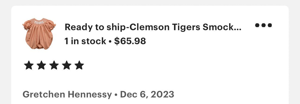This screenshot has width=300, height=104.
Task: Click the TIGERS lettering on product image
Action: [39, 22]
